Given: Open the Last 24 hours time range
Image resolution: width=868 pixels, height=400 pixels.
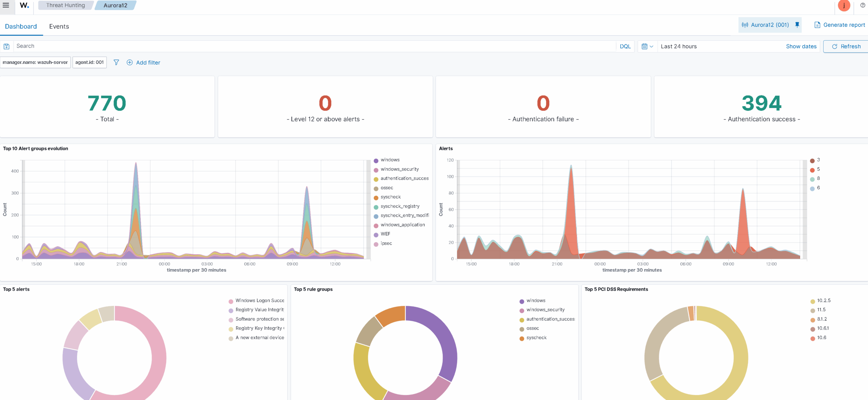Looking at the screenshot, I should [679, 46].
